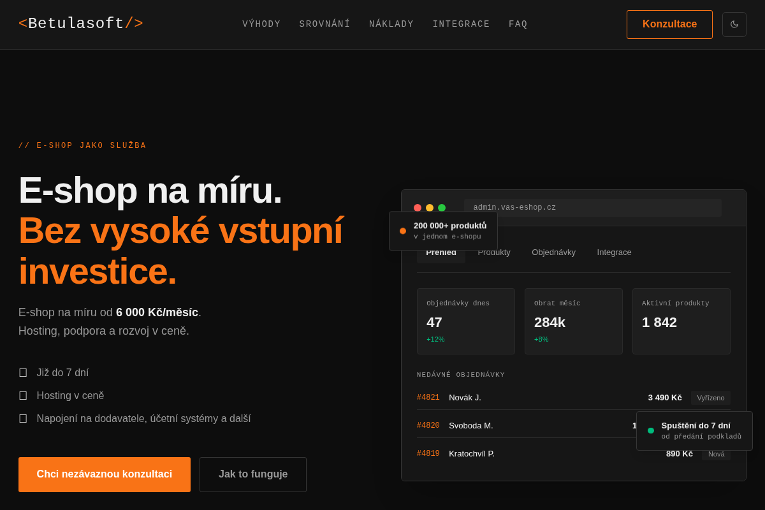The width and height of the screenshot is (765, 510).
Task: Click the Objednávky dnes stat card
Action: (x=466, y=321)
